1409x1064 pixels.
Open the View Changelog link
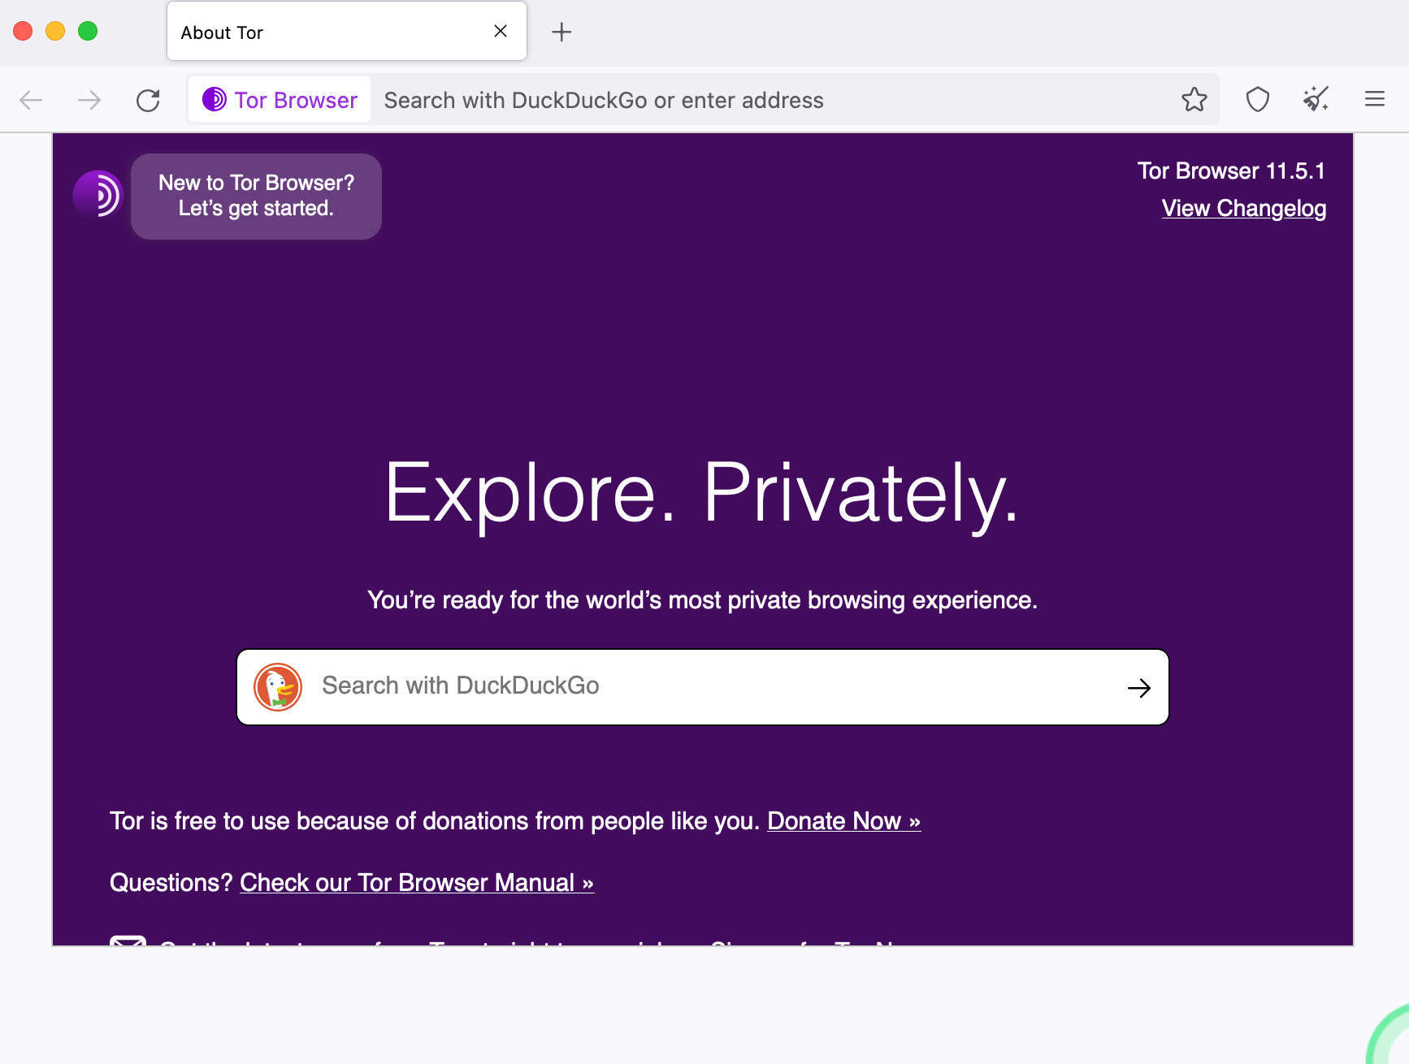point(1243,209)
